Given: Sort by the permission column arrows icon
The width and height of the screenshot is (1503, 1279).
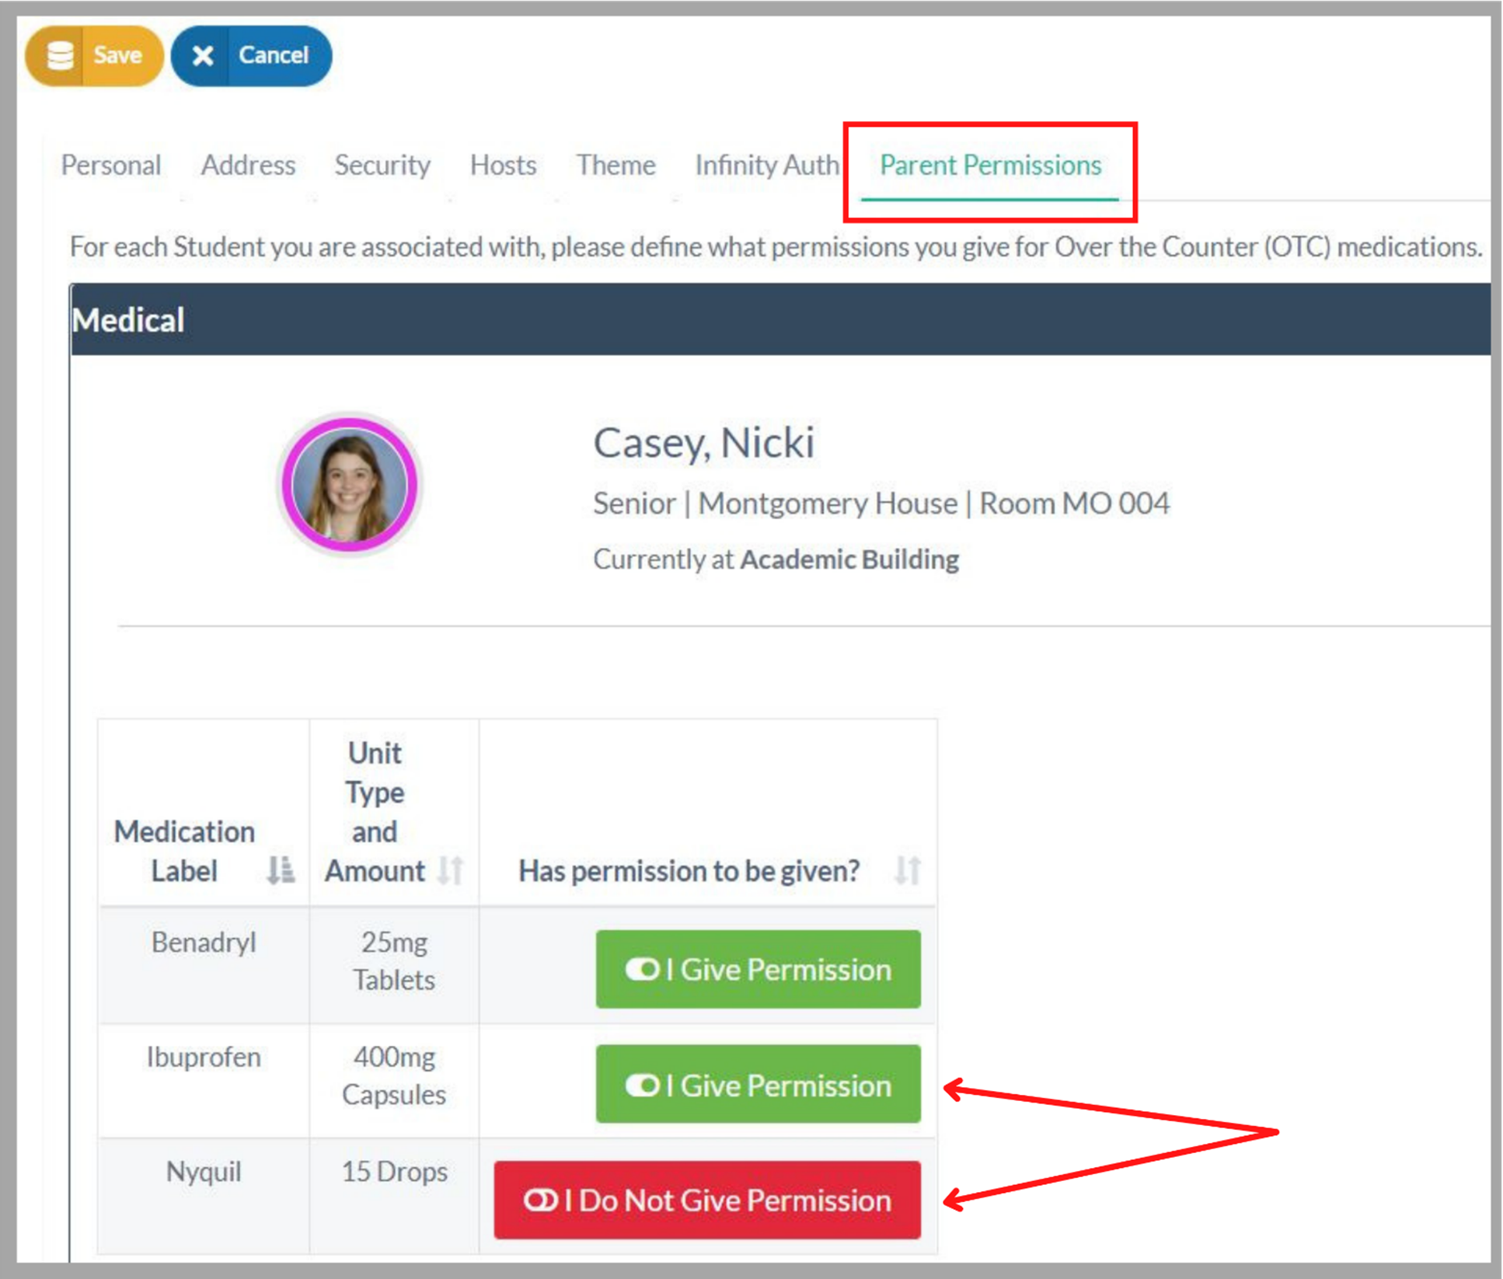Looking at the screenshot, I should click(906, 870).
